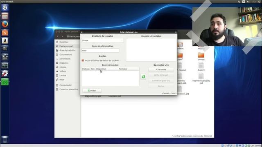Open 'Pasta pessoal' in Files sidebar

coord(66,46)
